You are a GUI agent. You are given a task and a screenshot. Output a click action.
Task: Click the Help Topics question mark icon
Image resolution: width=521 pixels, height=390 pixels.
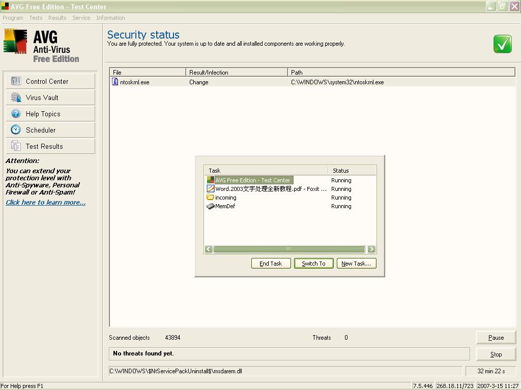(16, 113)
